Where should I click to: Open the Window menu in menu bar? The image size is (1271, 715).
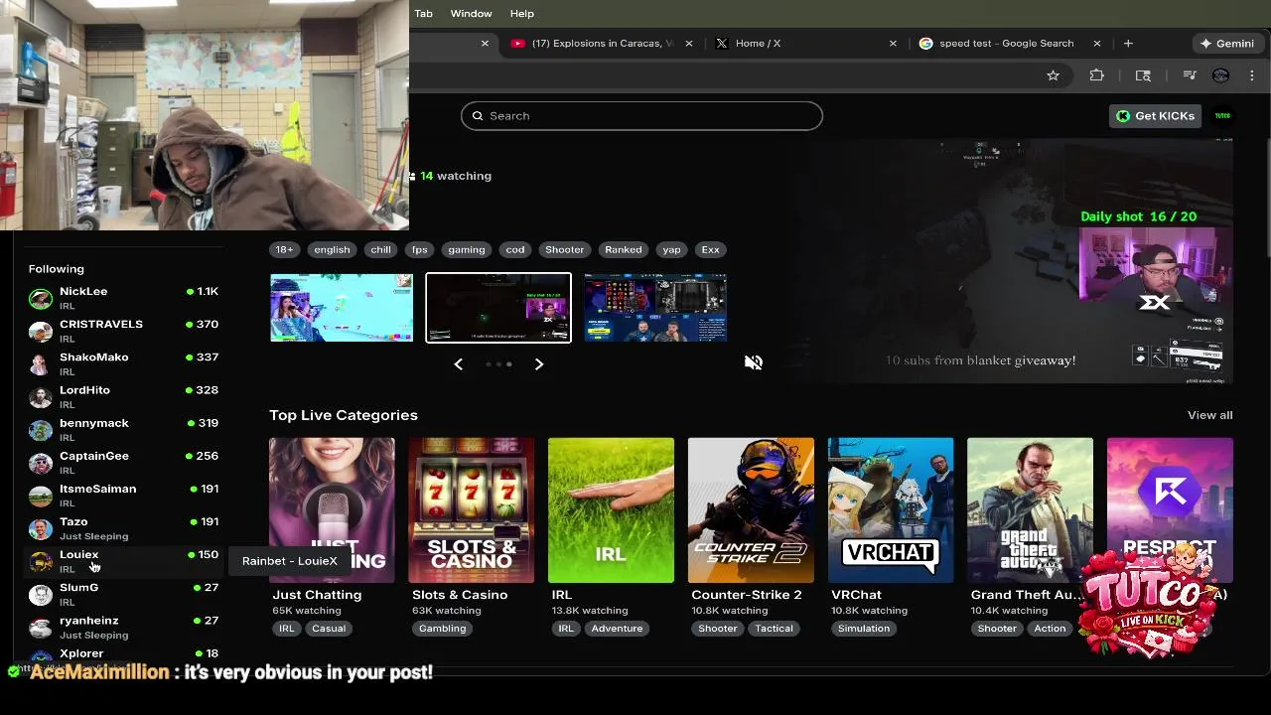[x=471, y=14]
